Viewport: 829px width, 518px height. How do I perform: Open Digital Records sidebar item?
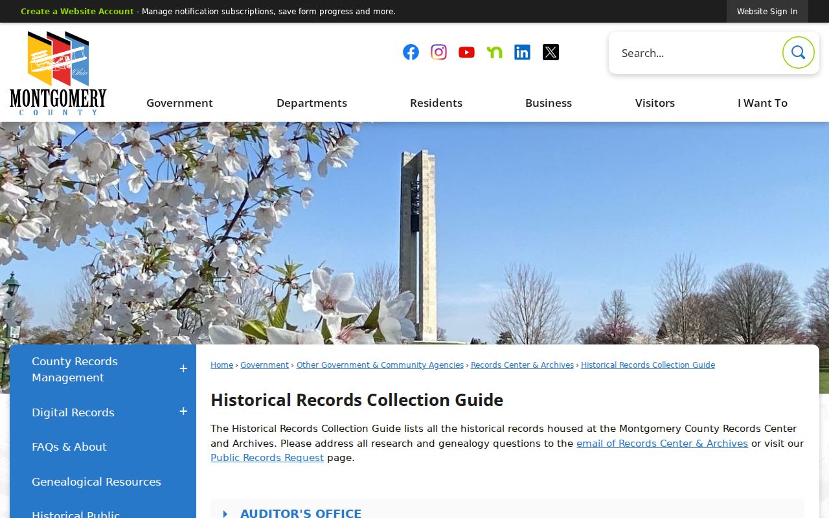coord(73,412)
